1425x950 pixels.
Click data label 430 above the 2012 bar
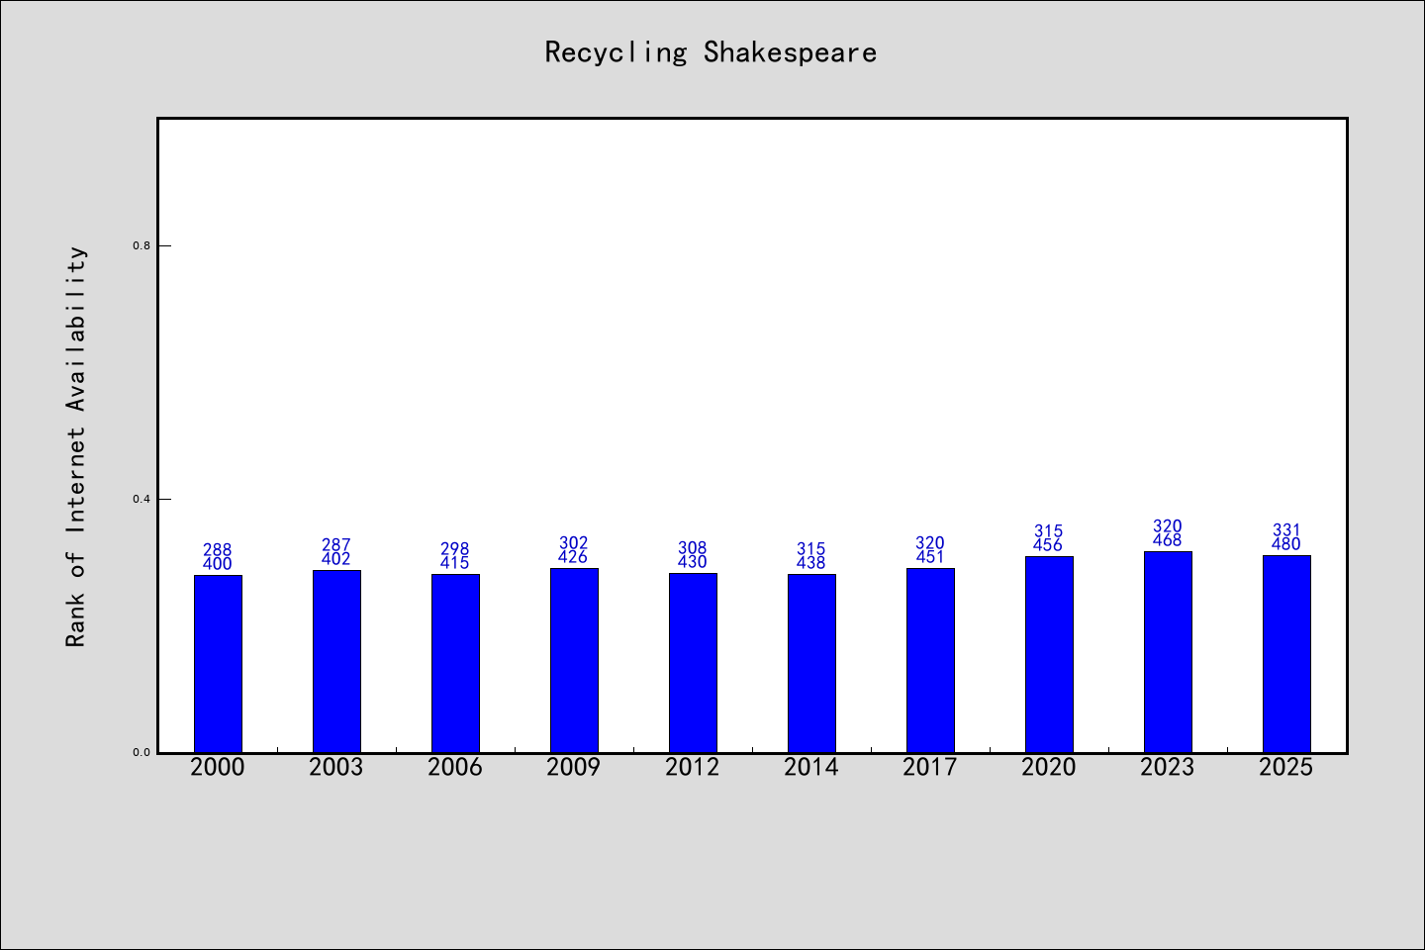coord(693,562)
